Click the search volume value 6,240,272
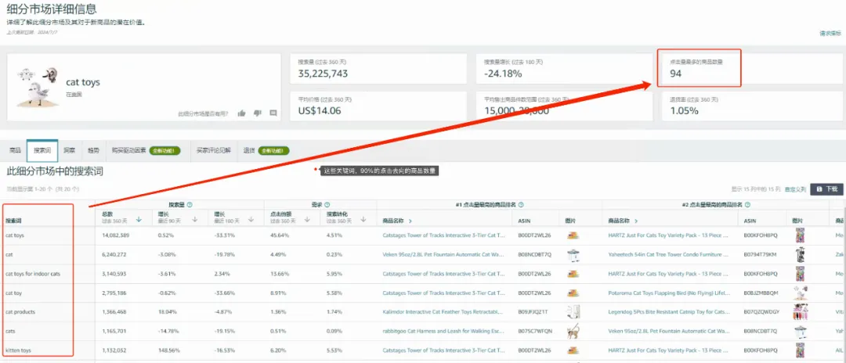 point(114,254)
